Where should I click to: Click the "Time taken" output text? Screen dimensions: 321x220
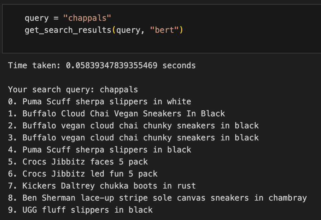point(34,66)
